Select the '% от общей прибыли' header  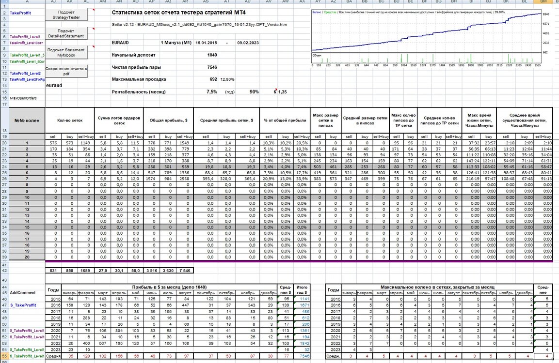coord(285,121)
